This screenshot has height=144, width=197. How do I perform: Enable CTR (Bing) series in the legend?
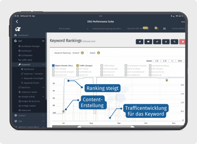click(82, 69)
